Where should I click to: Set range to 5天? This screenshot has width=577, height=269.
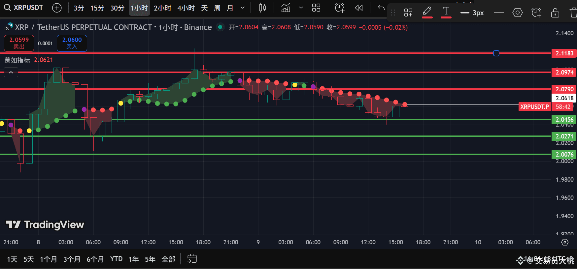(x=29, y=259)
